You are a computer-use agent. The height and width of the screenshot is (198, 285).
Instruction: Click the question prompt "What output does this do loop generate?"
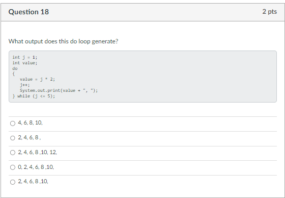[63, 41]
